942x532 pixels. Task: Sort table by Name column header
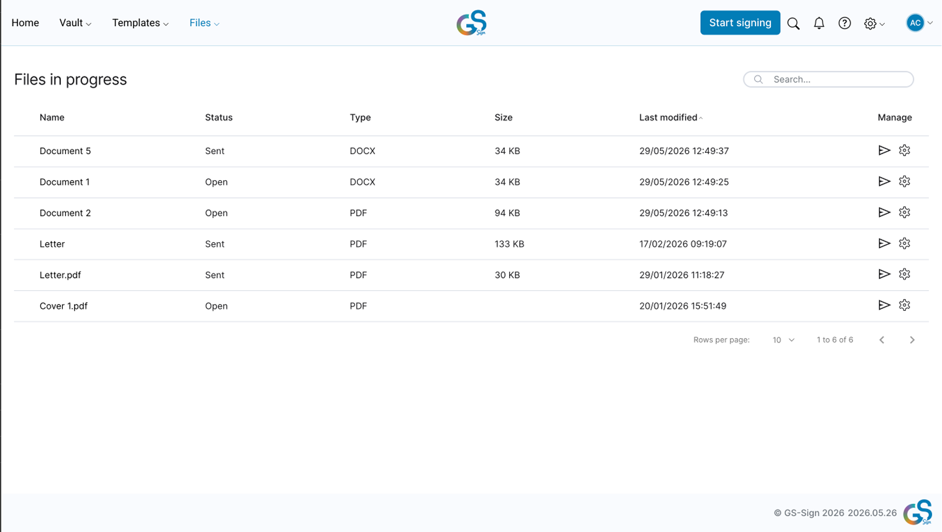point(52,117)
